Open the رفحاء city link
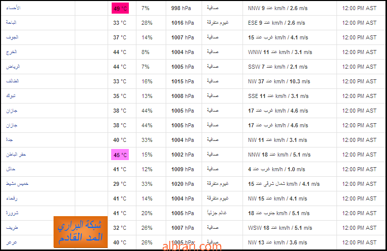The width and height of the screenshot is (387, 251). tap(12, 198)
